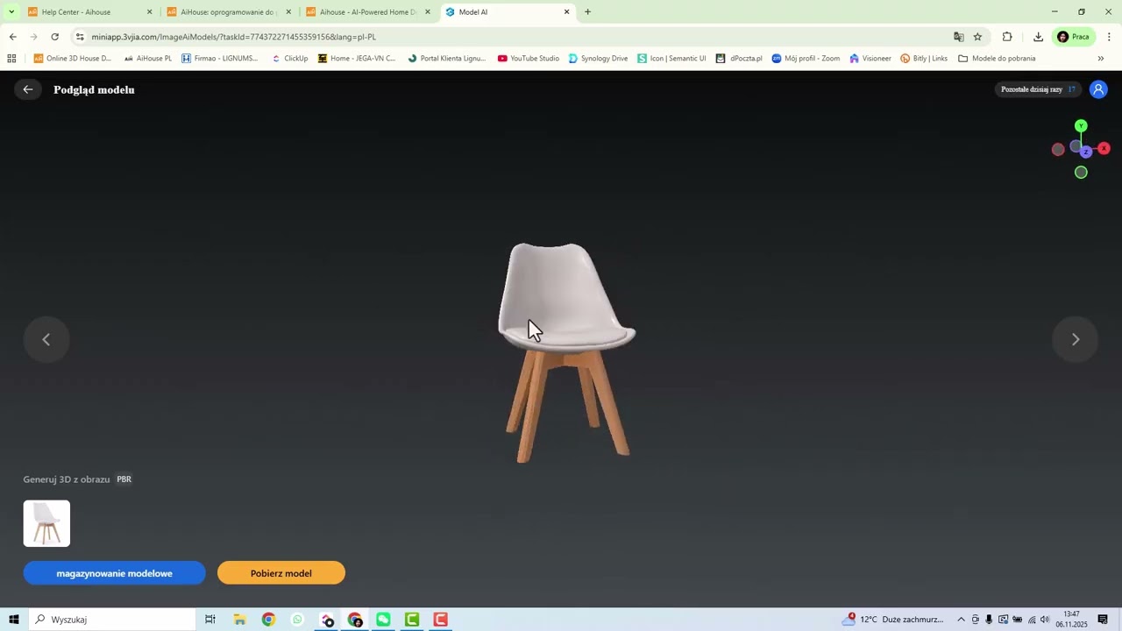Open the volume control in system tray
1122x631 pixels.
click(1045, 620)
